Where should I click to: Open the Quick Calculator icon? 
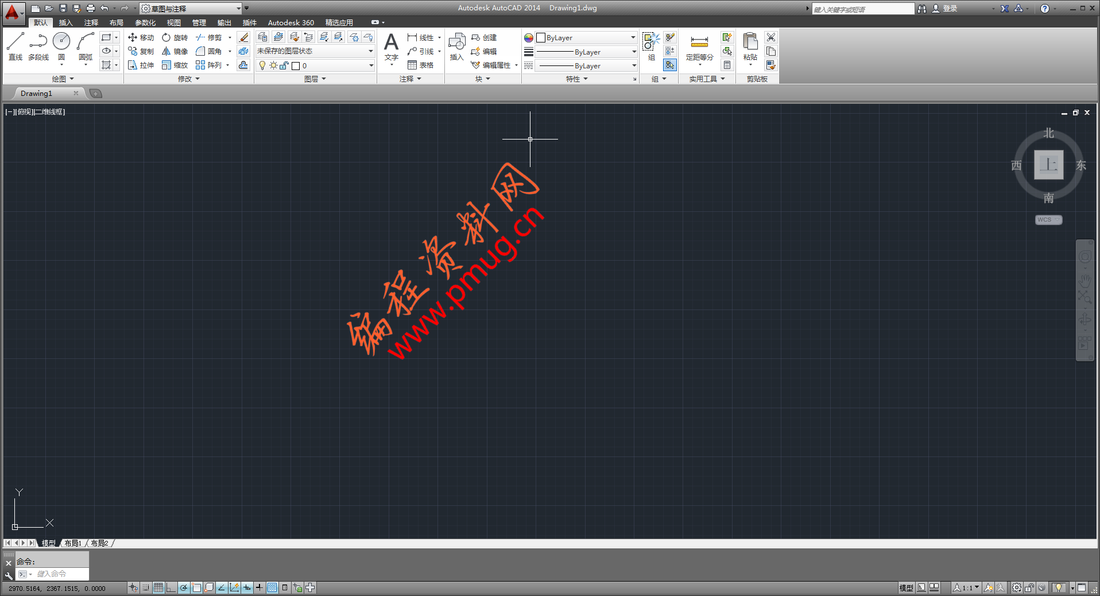point(727,65)
